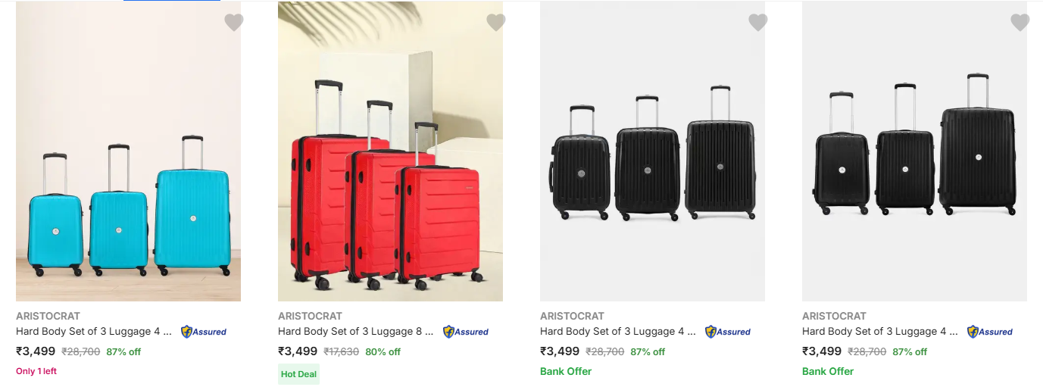This screenshot has height=387, width=1043.
Task: Click heart icon on third product card
Action: 758,23
